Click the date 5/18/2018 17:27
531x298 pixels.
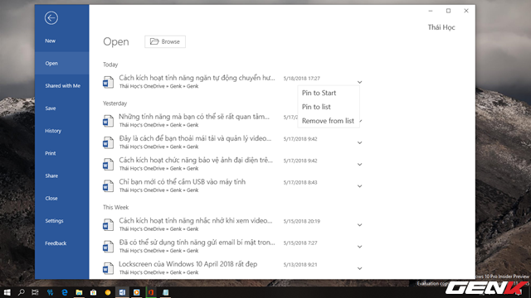pyautogui.click(x=302, y=79)
